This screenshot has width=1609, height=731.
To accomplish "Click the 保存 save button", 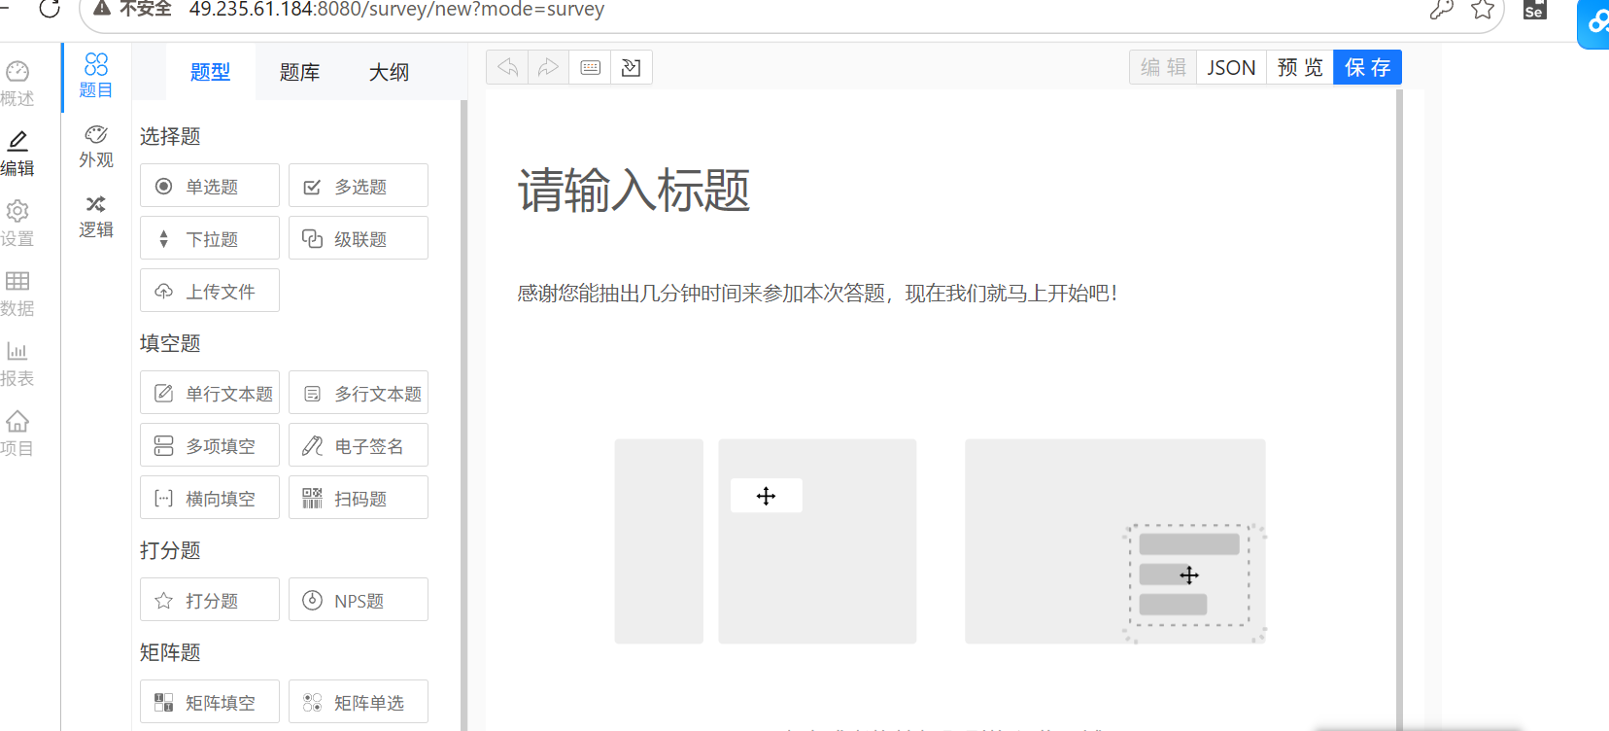I will click(x=1367, y=67).
